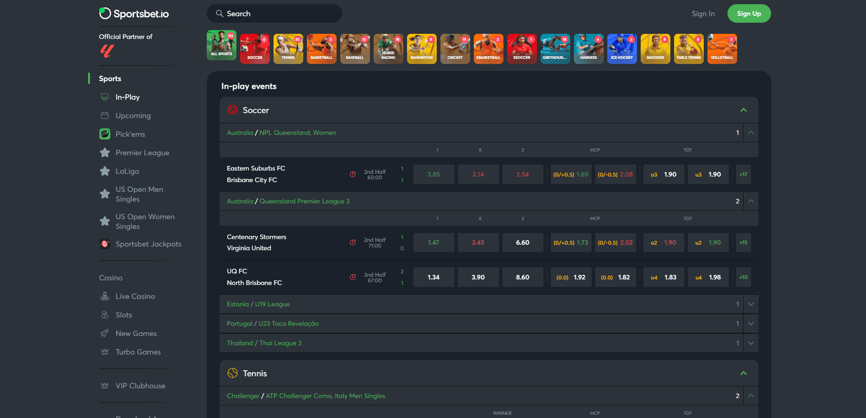
Task: Click the Sportsbet.io logo
Action: point(134,14)
